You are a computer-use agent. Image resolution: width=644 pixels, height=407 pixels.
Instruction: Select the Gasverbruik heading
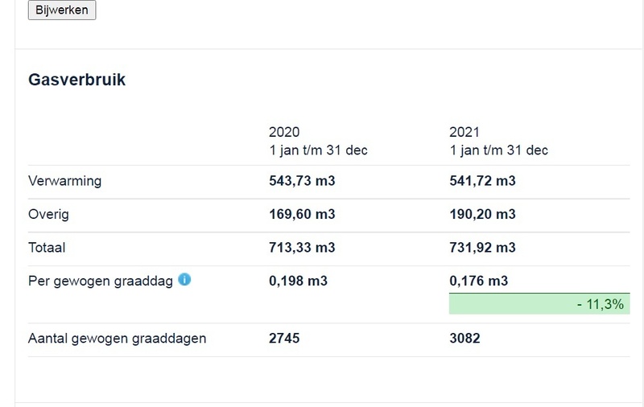pos(76,80)
